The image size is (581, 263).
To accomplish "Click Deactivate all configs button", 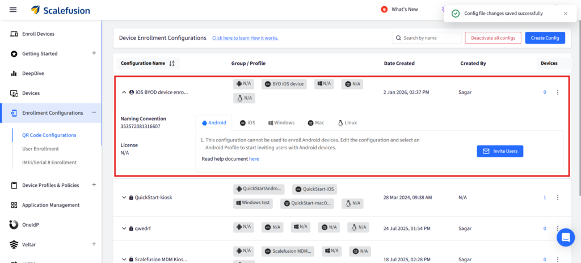I will point(492,38).
